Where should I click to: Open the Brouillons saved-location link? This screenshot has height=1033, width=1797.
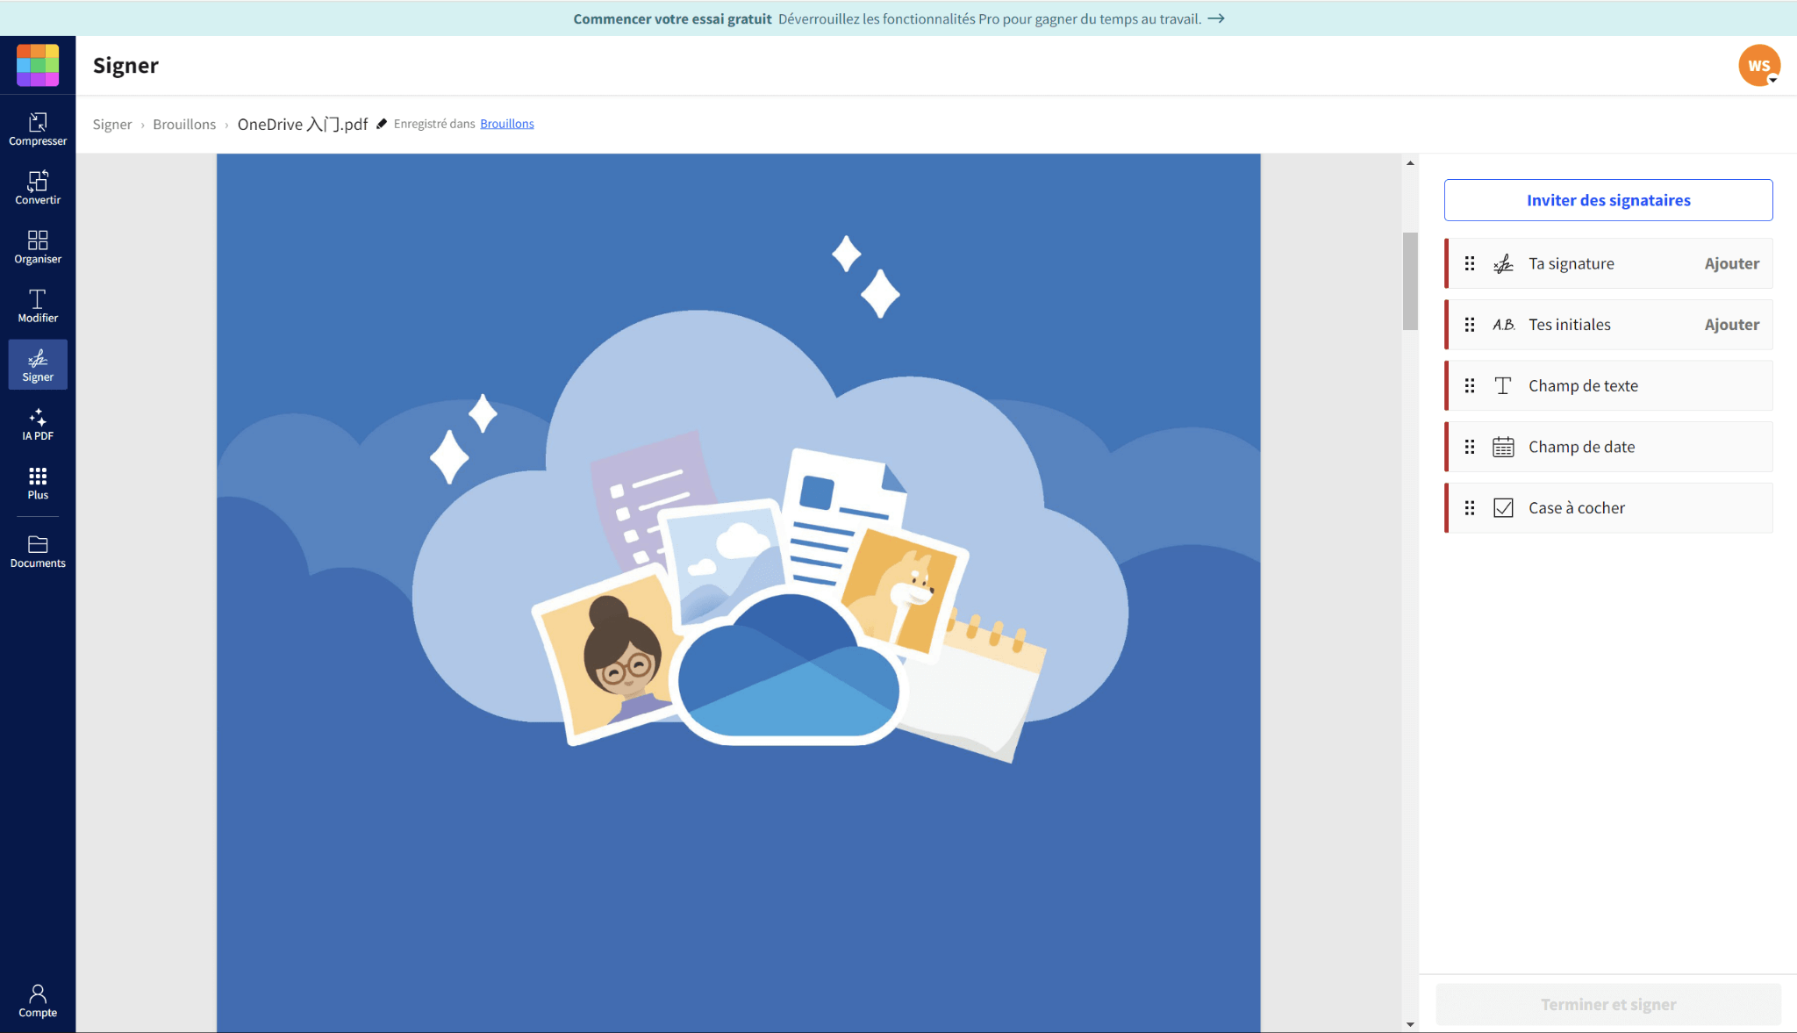click(x=506, y=124)
